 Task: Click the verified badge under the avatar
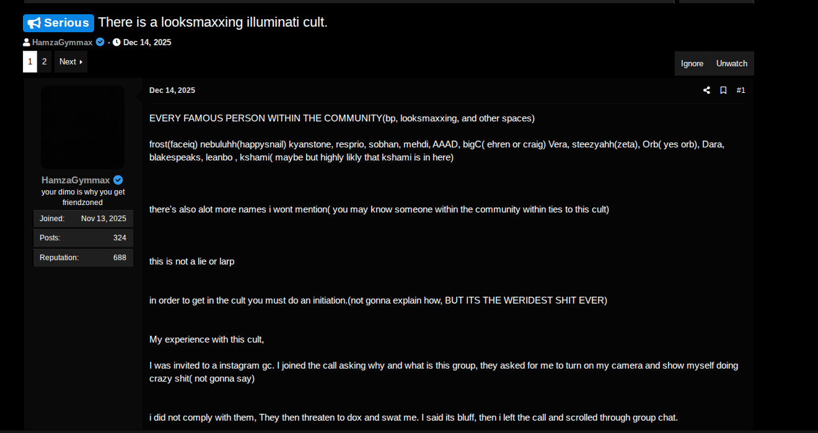tap(118, 180)
